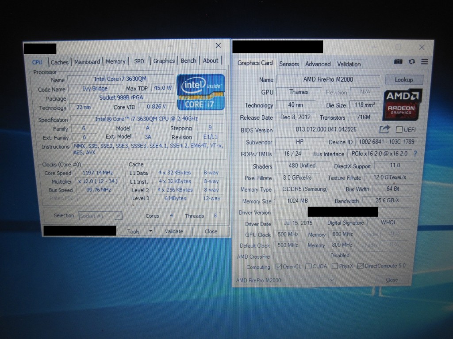
Task: Toggle the OpenCL checkbox
Action: [279, 266]
